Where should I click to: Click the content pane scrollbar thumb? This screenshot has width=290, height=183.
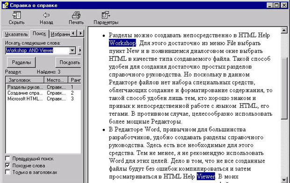284,88
